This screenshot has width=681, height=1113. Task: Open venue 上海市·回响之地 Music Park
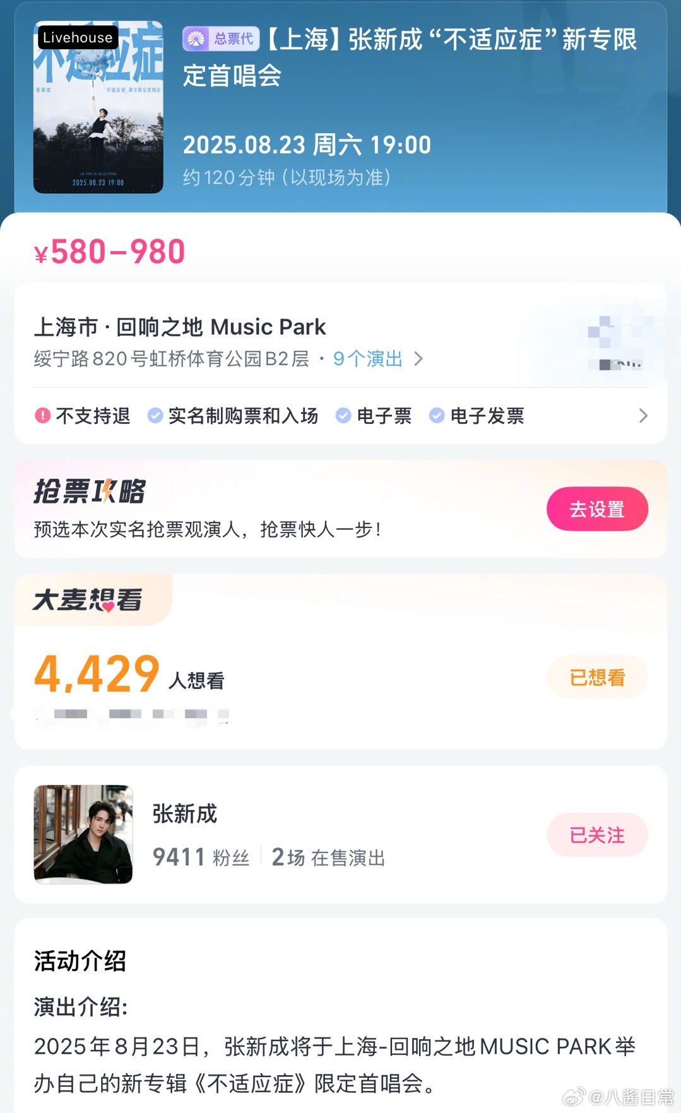[x=180, y=327]
